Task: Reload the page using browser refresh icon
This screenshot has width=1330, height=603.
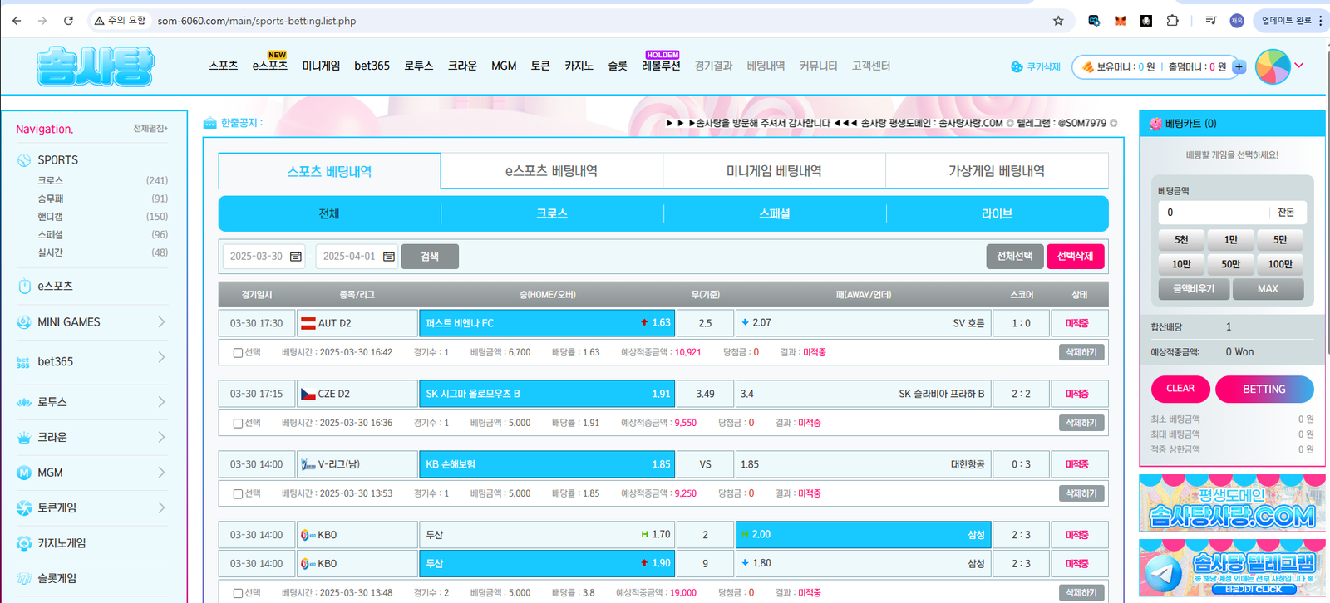Action: [68, 21]
